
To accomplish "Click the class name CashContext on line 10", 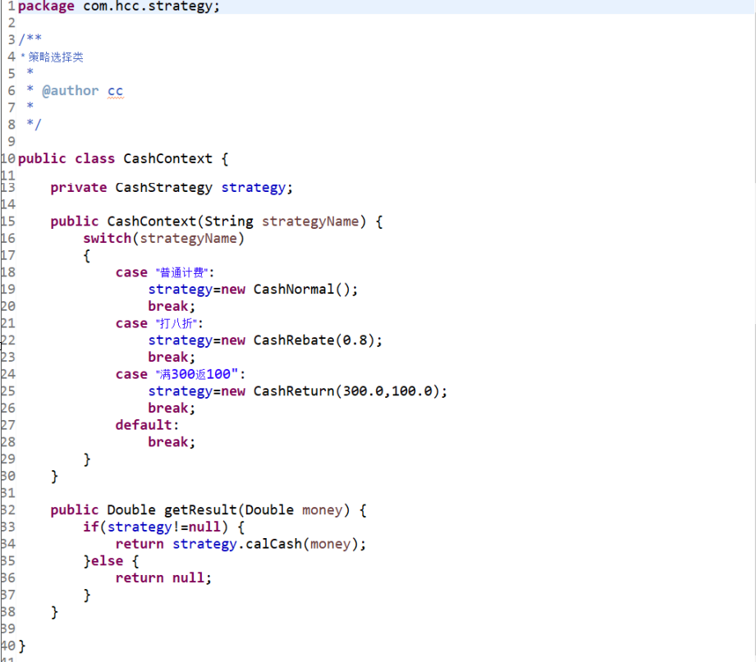I will [167, 158].
